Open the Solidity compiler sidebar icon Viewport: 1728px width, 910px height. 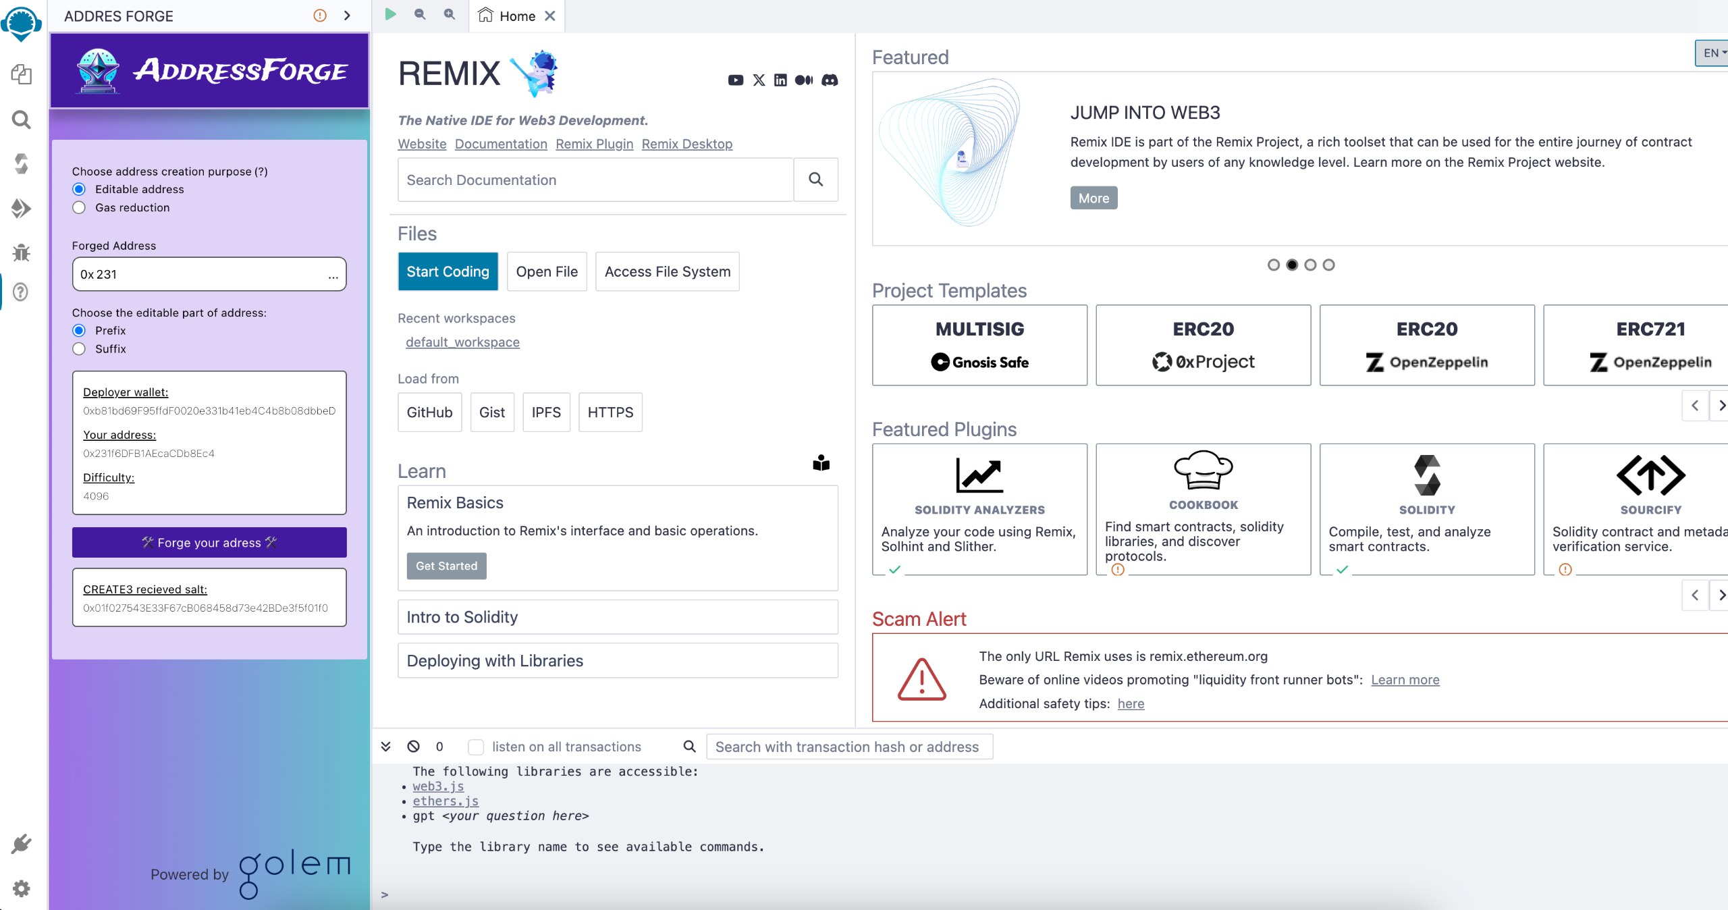(22, 164)
